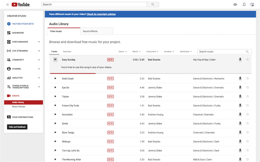This screenshot has width=260, height=162.
Task: Star the Accordion track
Action: point(247,114)
